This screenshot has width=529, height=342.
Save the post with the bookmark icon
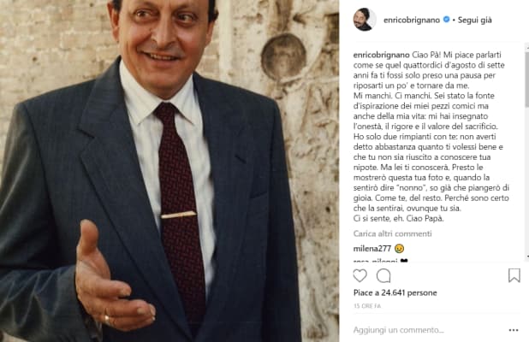514,275
